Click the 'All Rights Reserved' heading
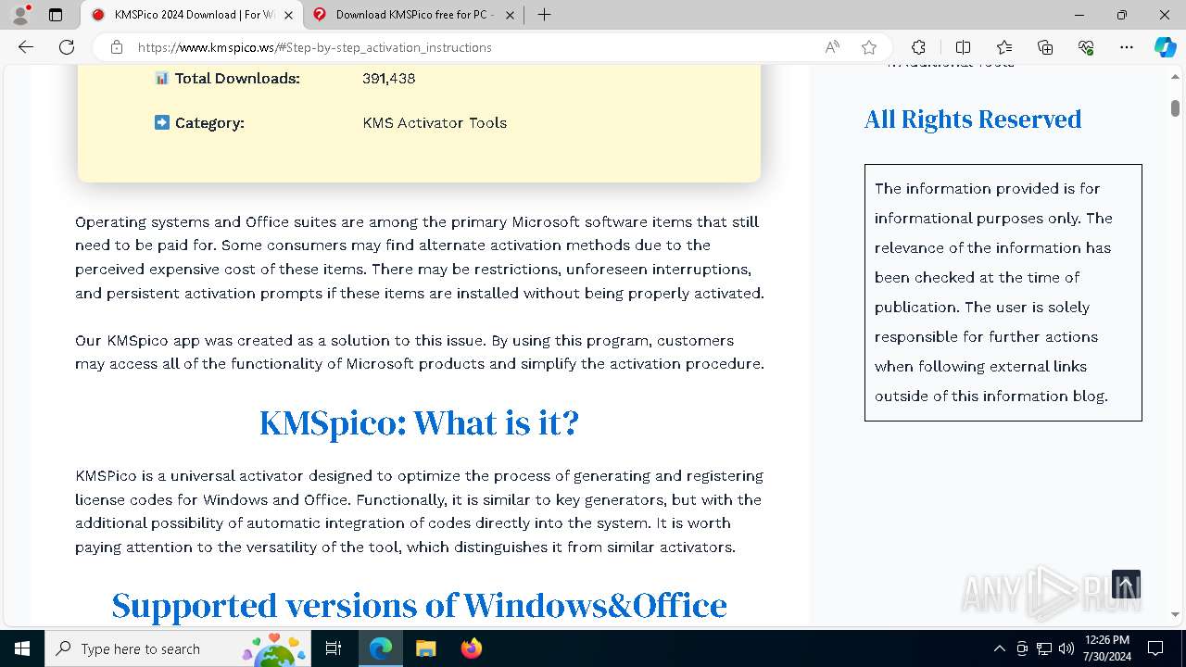Viewport: 1186px width, 667px height. (x=973, y=120)
